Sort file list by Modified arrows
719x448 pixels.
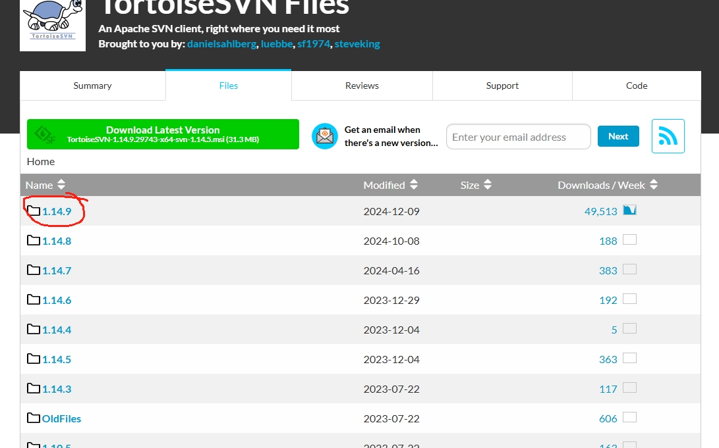(x=414, y=185)
